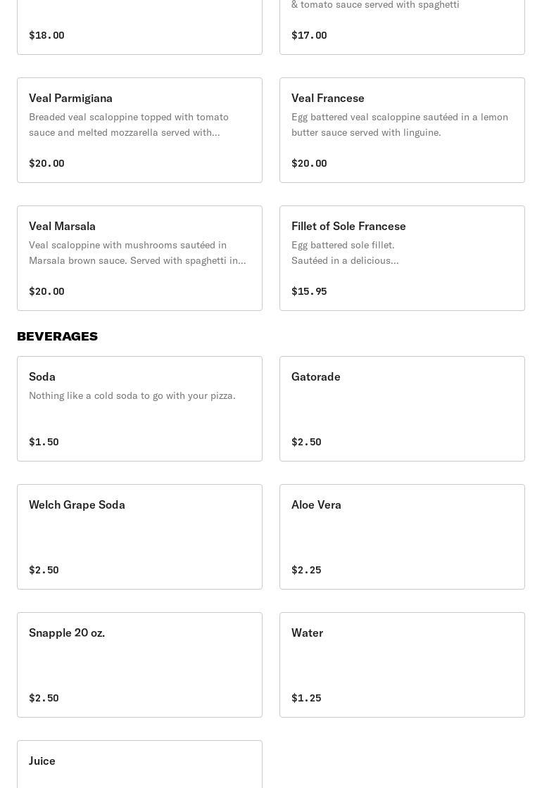This screenshot has height=788, width=542.
Task: Select the item priced at $17.00
Action: click(x=402, y=28)
